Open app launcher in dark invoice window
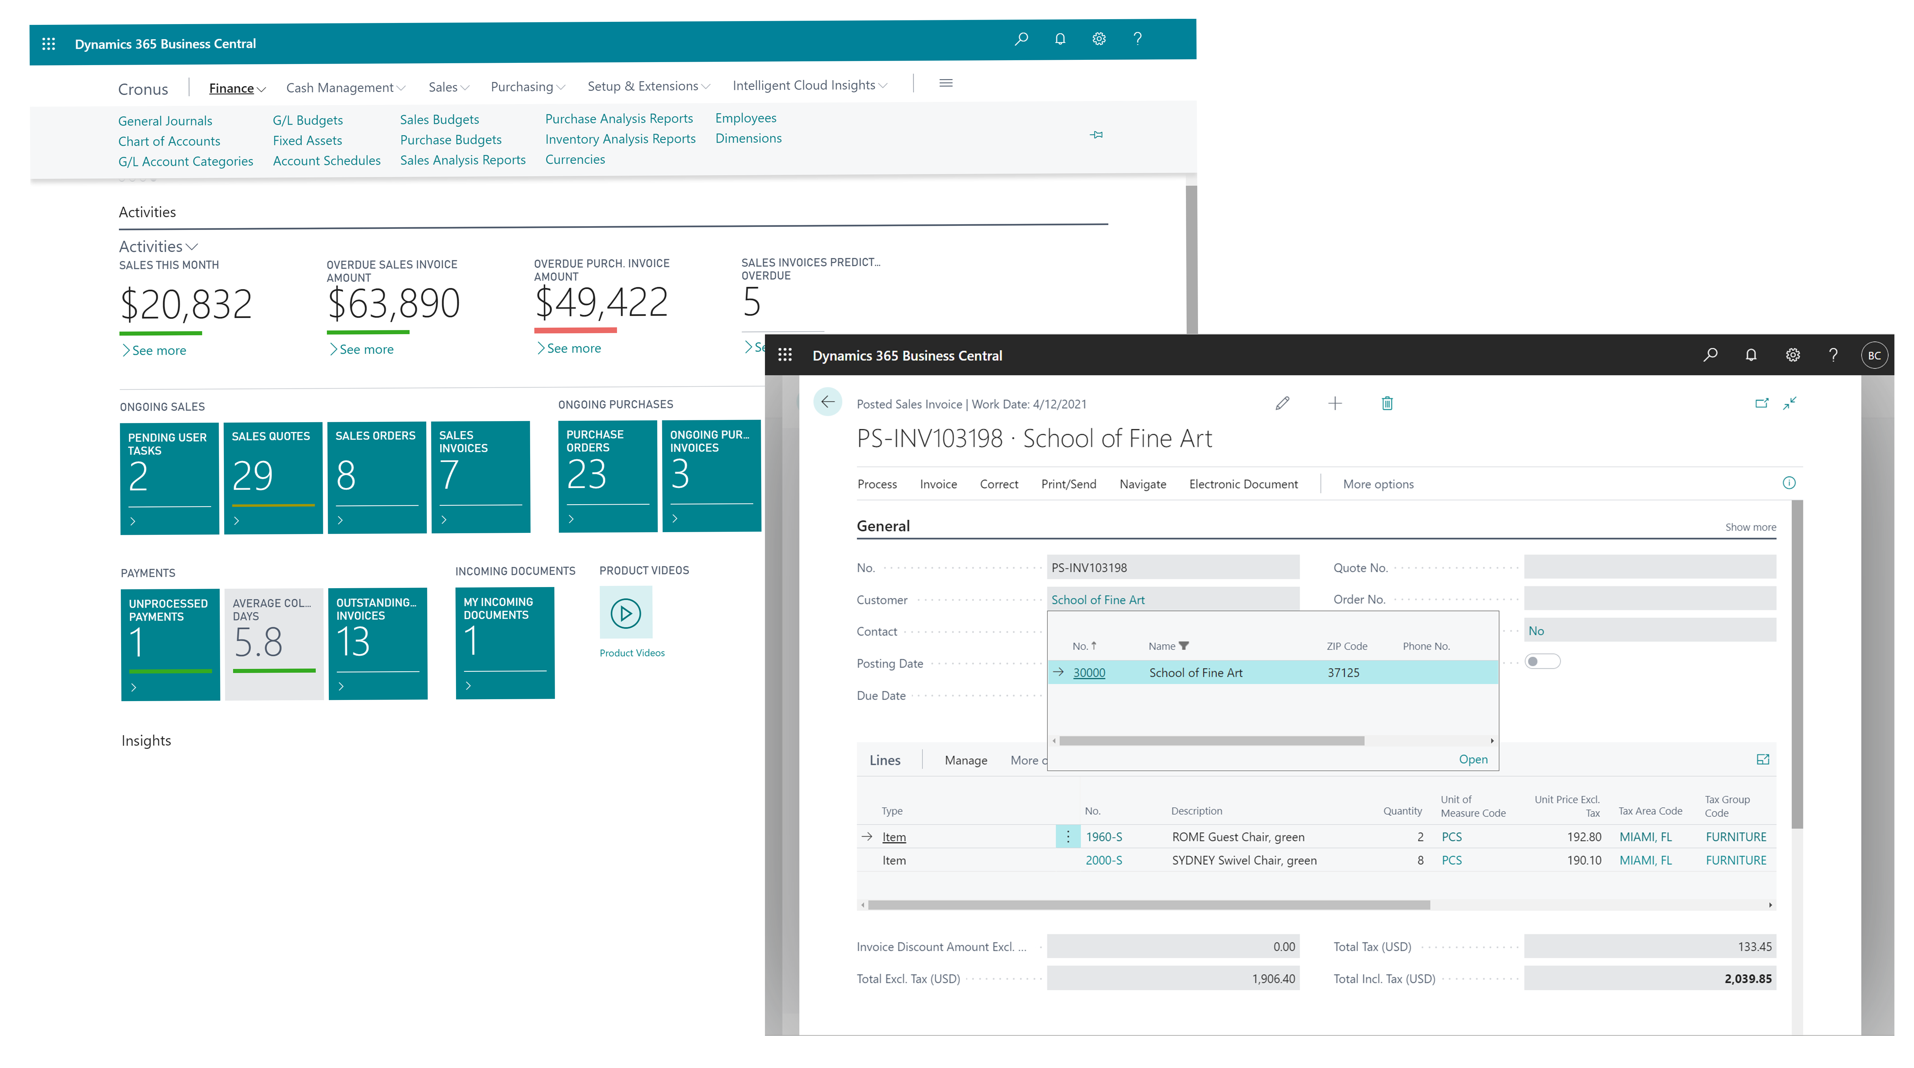This screenshot has height=1068, width=1914. click(x=784, y=355)
